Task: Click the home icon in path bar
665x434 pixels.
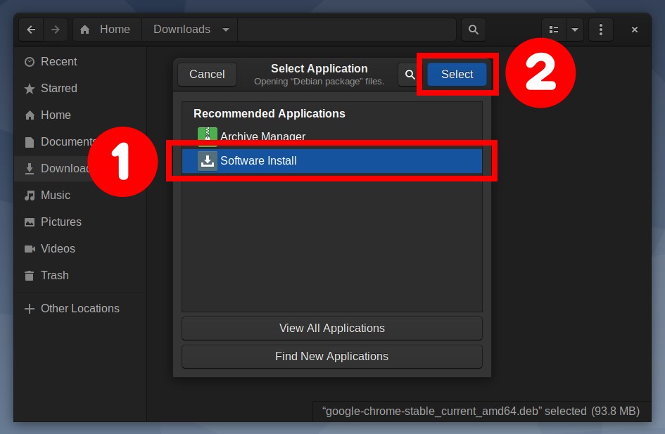Action: (85, 30)
